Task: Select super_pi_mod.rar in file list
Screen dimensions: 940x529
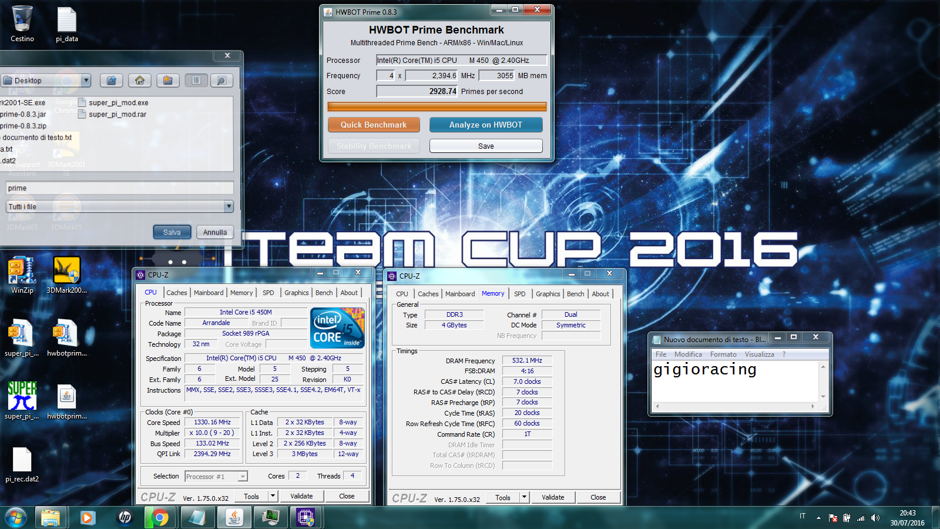Action: click(112, 115)
